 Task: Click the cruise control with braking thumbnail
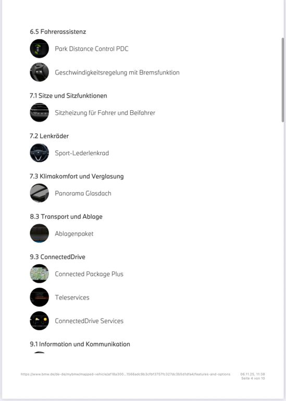click(x=39, y=72)
